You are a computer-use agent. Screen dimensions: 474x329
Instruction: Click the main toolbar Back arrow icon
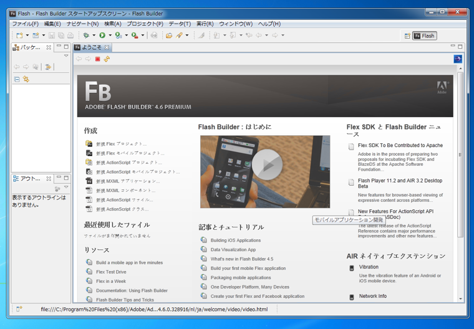[259, 36]
